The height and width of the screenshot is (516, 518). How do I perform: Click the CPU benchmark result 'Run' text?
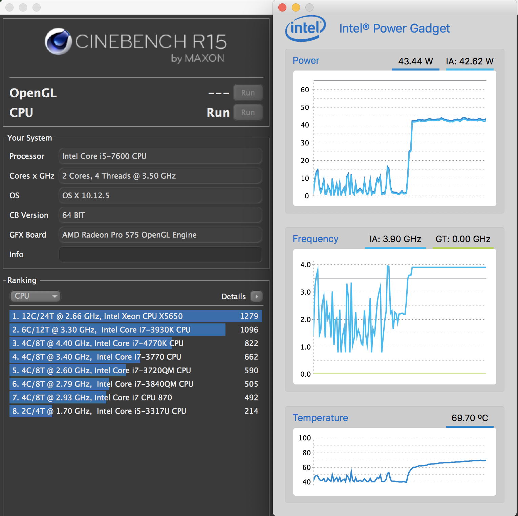pos(218,113)
